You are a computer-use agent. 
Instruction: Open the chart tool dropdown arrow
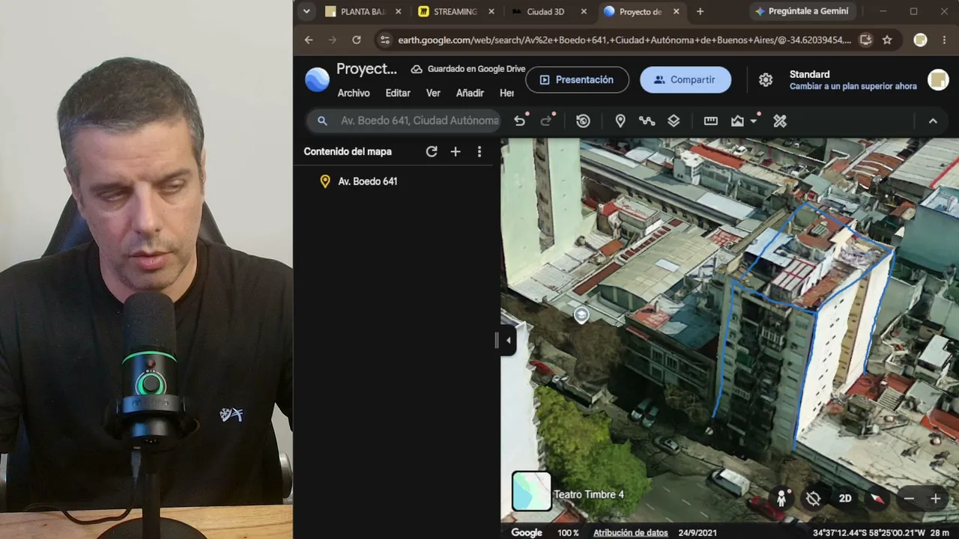point(754,121)
